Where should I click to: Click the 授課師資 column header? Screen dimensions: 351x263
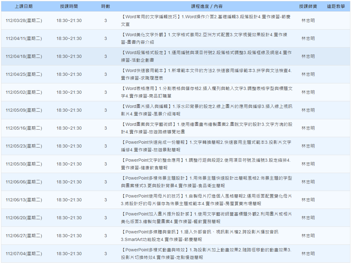tap(308, 7)
